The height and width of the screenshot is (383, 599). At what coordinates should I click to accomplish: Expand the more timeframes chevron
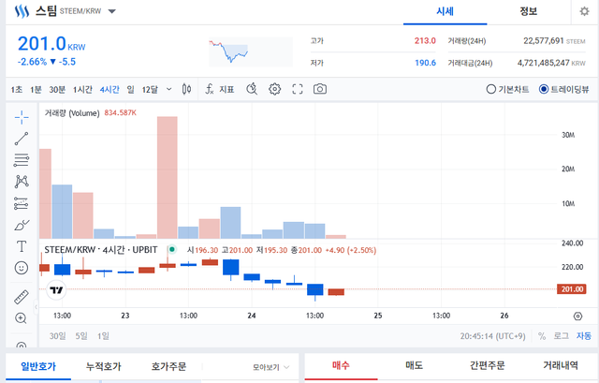pyautogui.click(x=168, y=90)
